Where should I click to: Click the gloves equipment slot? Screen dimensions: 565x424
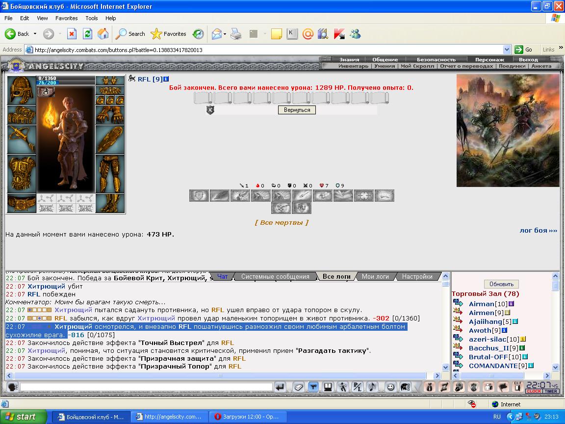[x=110, y=115]
